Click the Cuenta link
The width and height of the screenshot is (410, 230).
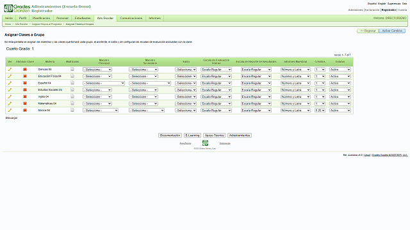point(402,10)
